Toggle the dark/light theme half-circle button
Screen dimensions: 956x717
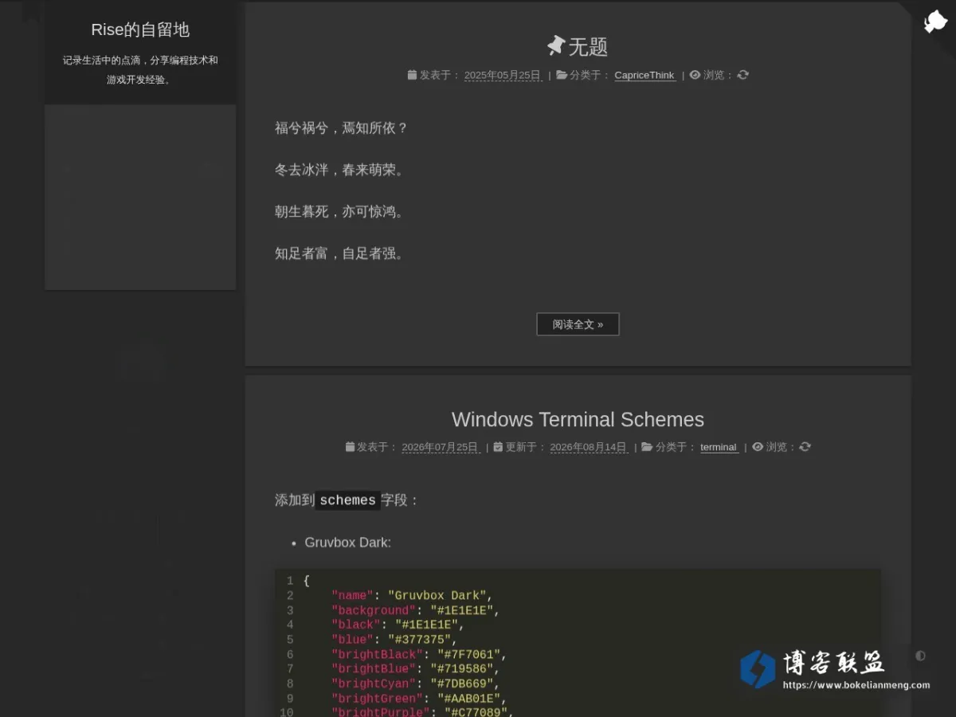pyautogui.click(x=921, y=656)
